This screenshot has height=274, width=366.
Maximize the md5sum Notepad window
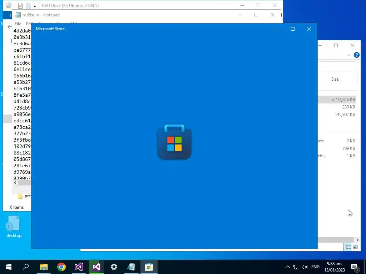point(256,15)
